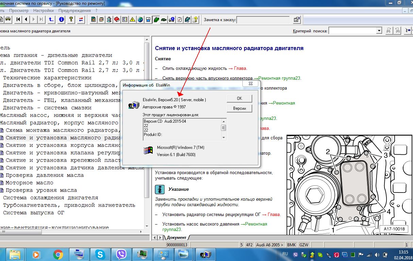Image resolution: width=413 pixels, height=261 pixels.
Task: Click the first binoculars search icon
Action: pyautogui.click(x=389, y=31)
